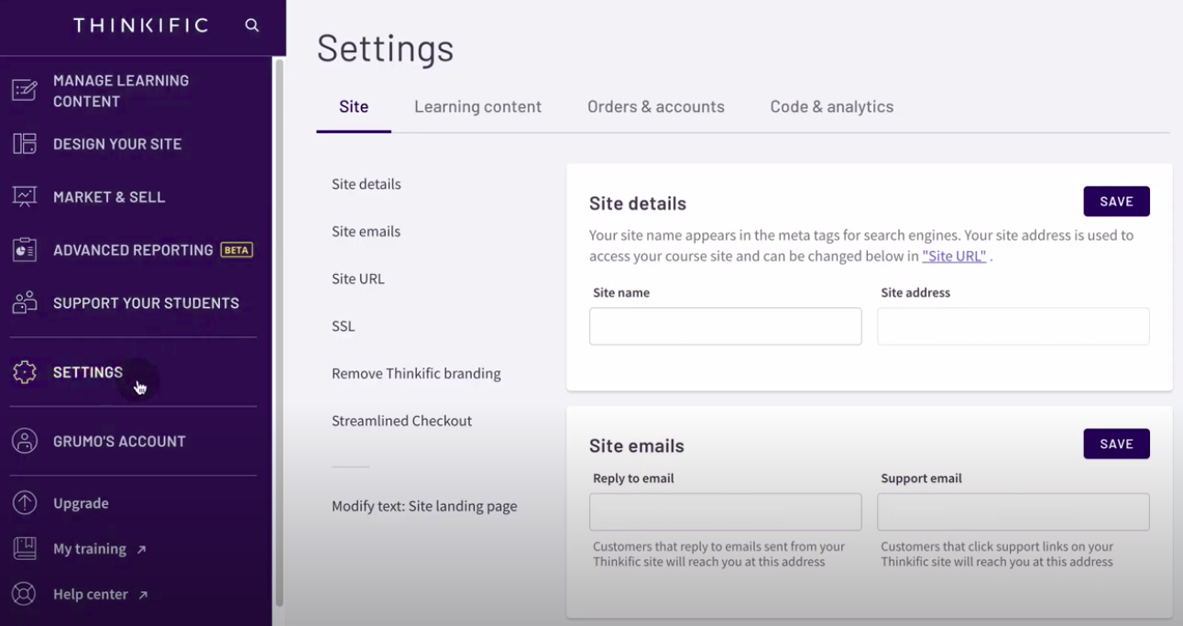This screenshot has width=1183, height=626.
Task: Click the Market & Sell chart icon
Action: pyautogui.click(x=25, y=196)
